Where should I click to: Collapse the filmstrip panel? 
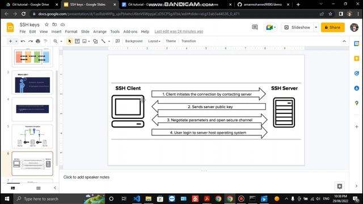click(x=55, y=188)
